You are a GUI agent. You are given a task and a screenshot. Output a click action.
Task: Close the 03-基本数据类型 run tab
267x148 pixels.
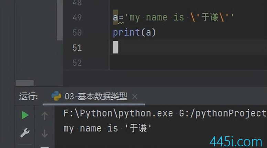(x=135, y=97)
